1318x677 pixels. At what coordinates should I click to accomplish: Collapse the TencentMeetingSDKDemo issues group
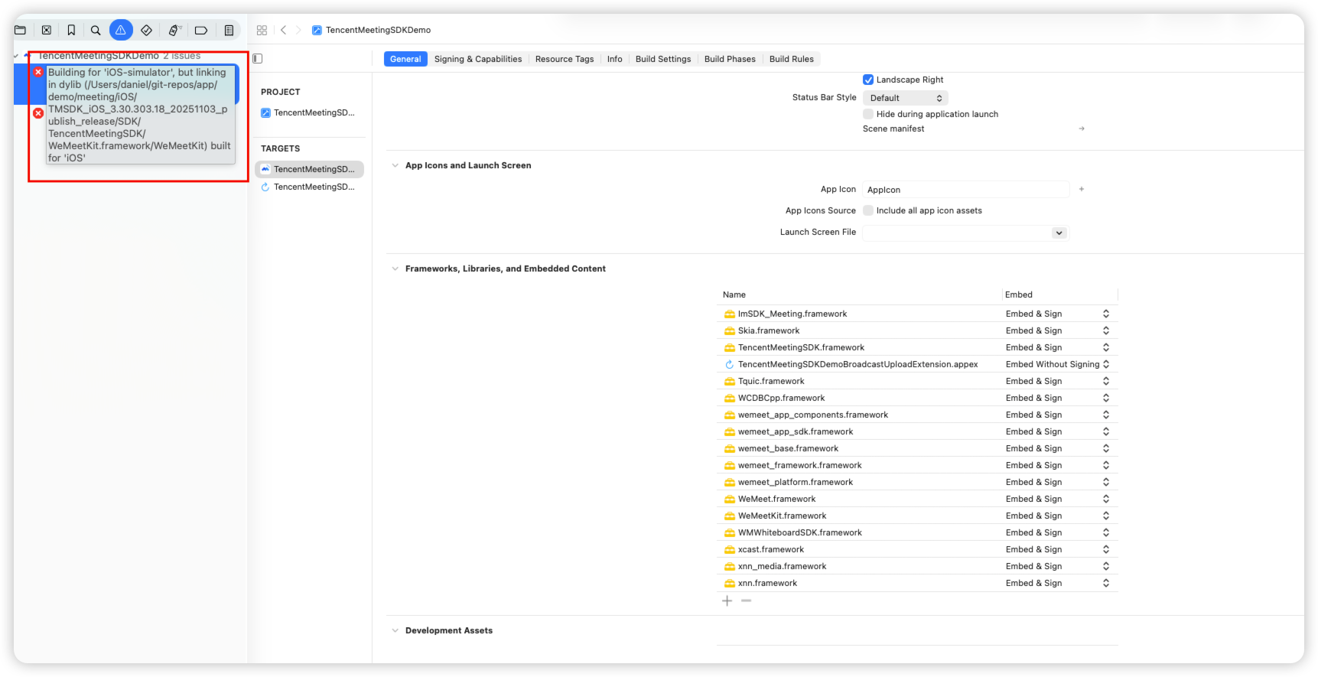[x=16, y=56]
